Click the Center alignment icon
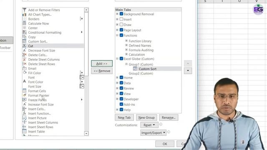Viewport: 267px width, 150px height. coord(24,28)
